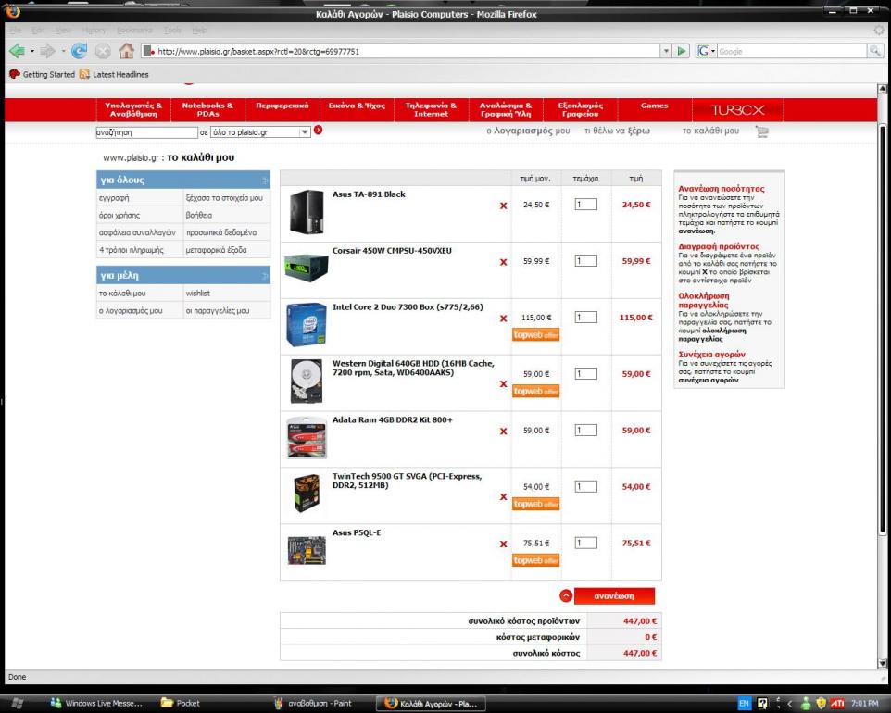Open Latest Headlines feed bookmark

coord(114,74)
